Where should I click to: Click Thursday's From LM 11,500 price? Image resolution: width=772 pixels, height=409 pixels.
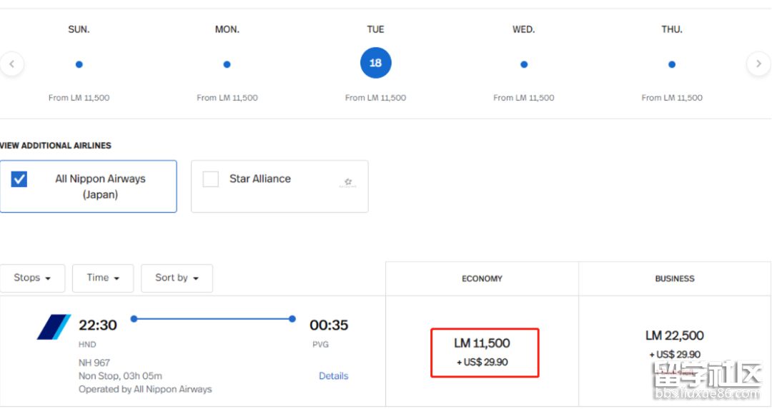click(x=672, y=98)
